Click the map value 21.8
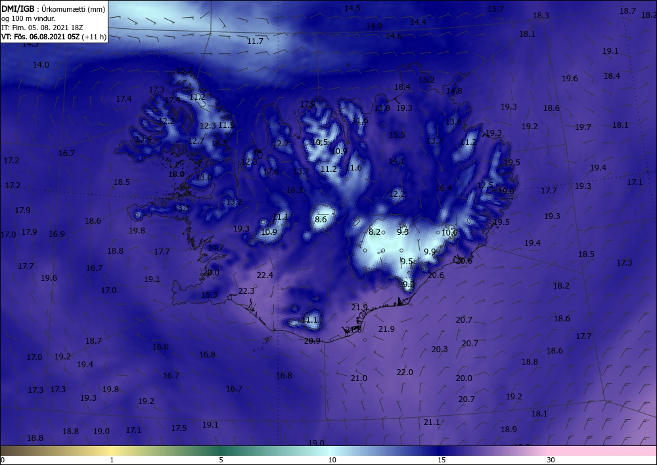 point(353,329)
